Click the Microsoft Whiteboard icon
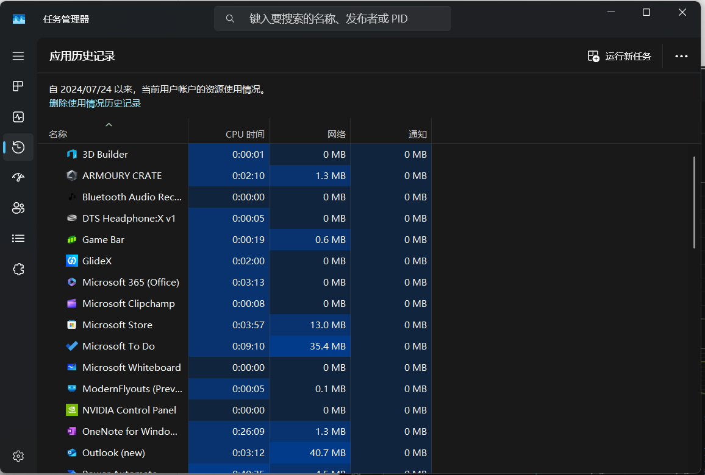This screenshot has height=475, width=705. [x=72, y=367]
